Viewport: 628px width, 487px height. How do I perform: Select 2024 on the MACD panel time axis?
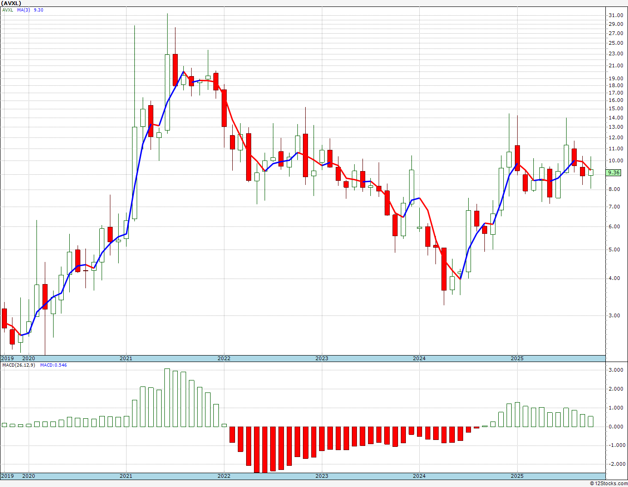click(419, 476)
